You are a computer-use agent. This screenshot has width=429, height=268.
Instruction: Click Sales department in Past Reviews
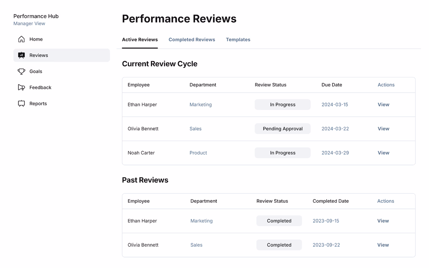196,245
